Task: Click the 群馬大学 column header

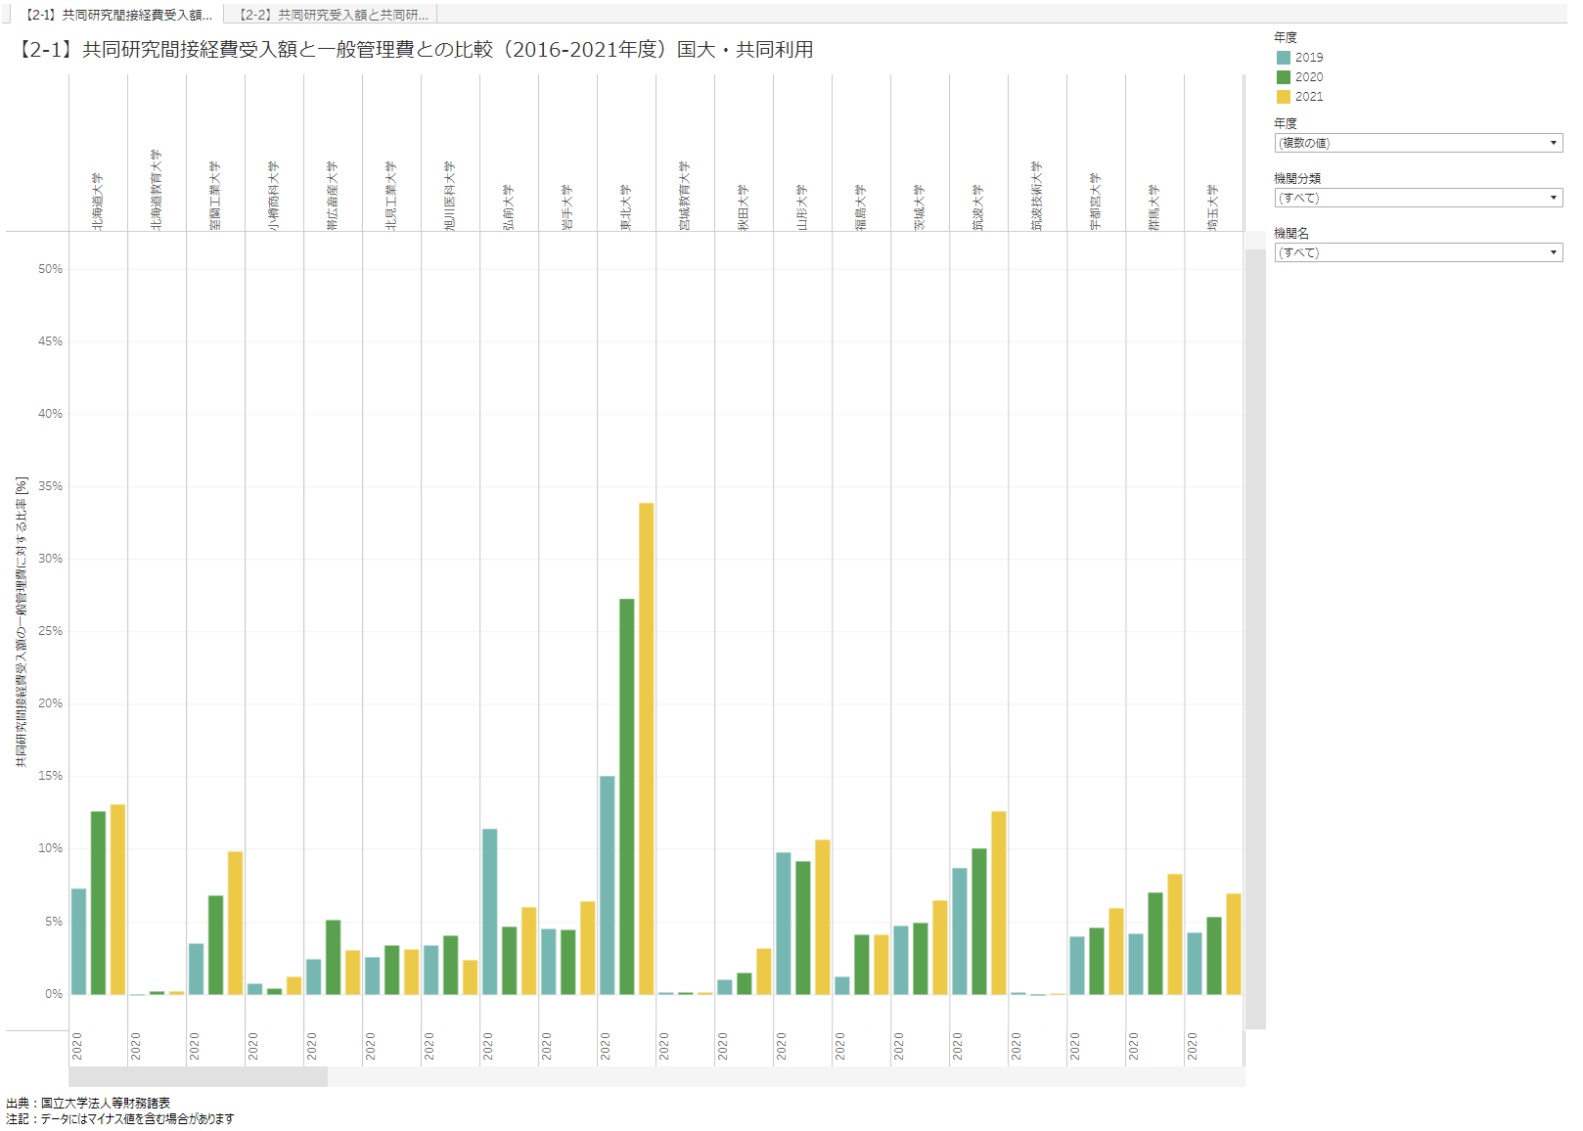Action: click(1154, 207)
